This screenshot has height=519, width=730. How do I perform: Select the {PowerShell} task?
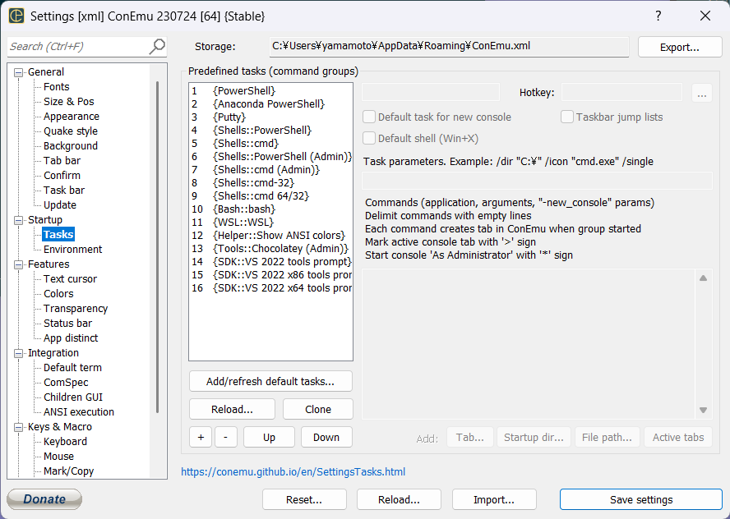point(270,90)
